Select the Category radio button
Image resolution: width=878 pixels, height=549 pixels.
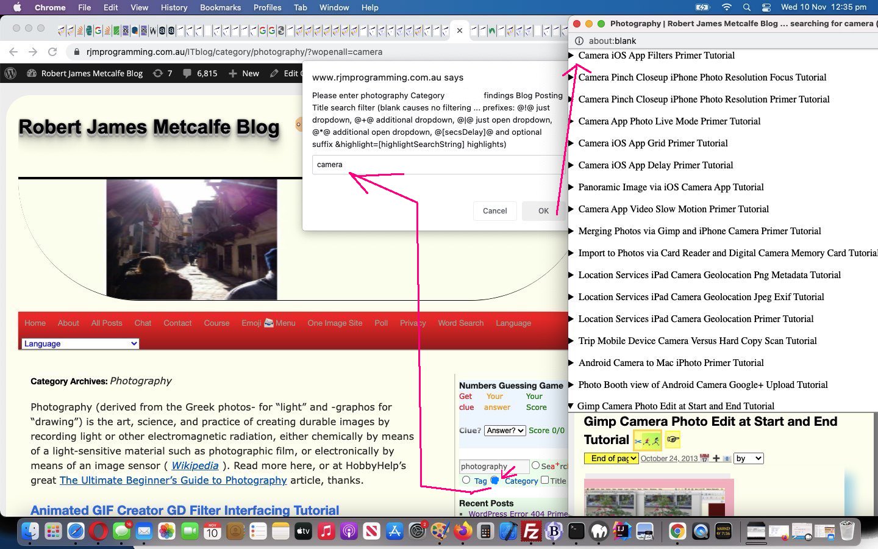pyautogui.click(x=494, y=481)
